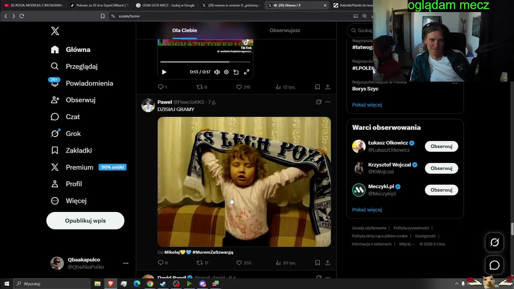Repost the video post with 8 reposts

click(x=202, y=87)
